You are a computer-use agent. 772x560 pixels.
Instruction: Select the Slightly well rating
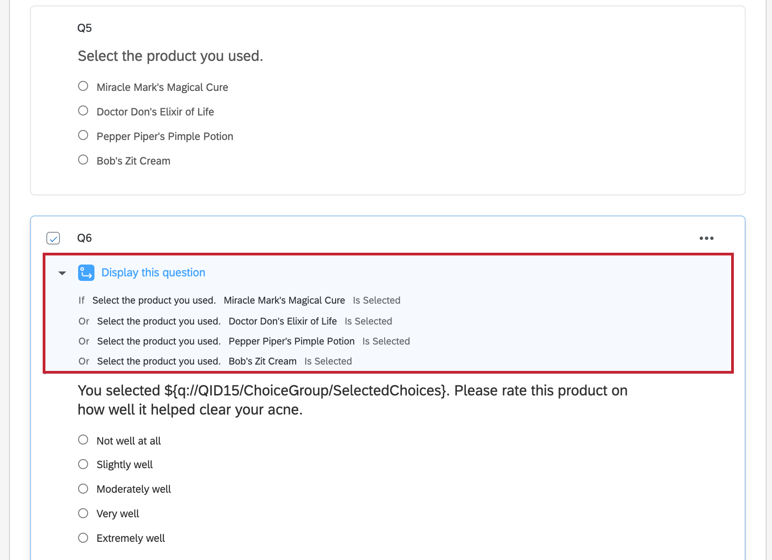(x=83, y=464)
